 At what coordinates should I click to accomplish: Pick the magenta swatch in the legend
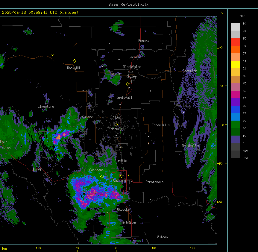click(235, 94)
